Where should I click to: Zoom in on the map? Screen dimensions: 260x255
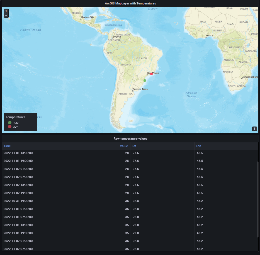pyautogui.click(x=6, y=11)
